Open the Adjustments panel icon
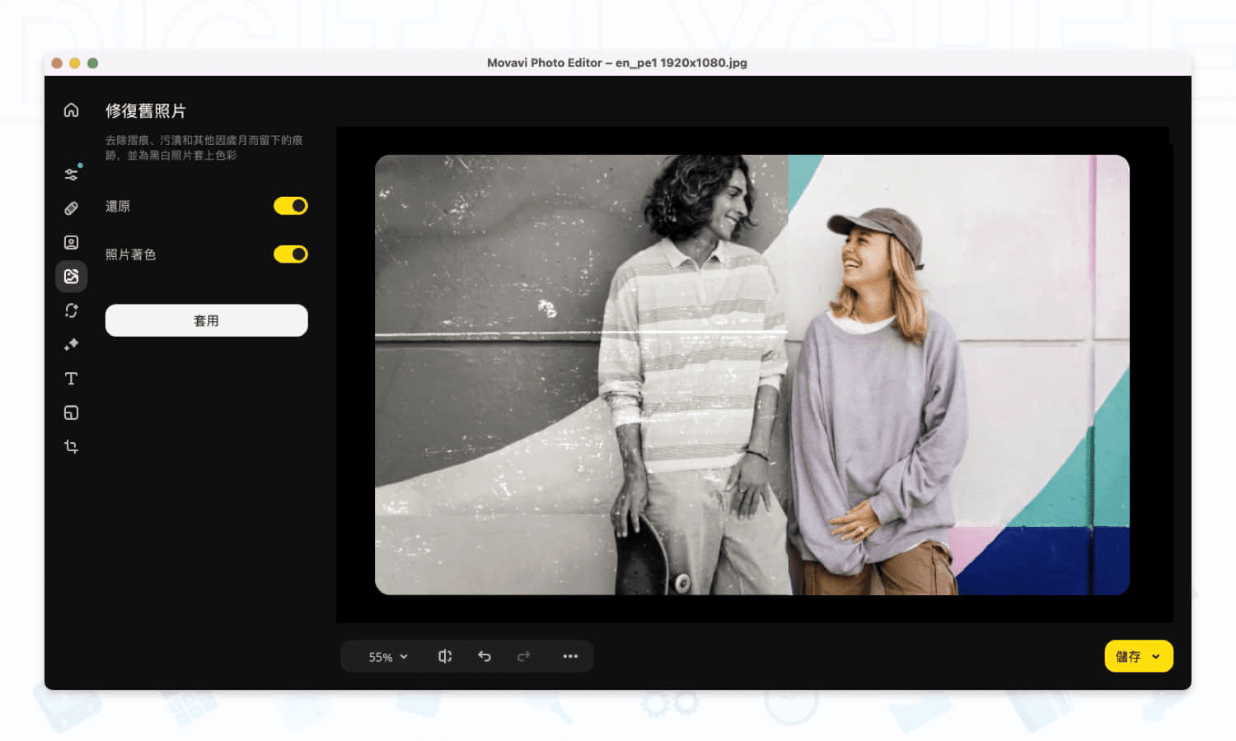This screenshot has width=1236, height=741. click(x=71, y=174)
